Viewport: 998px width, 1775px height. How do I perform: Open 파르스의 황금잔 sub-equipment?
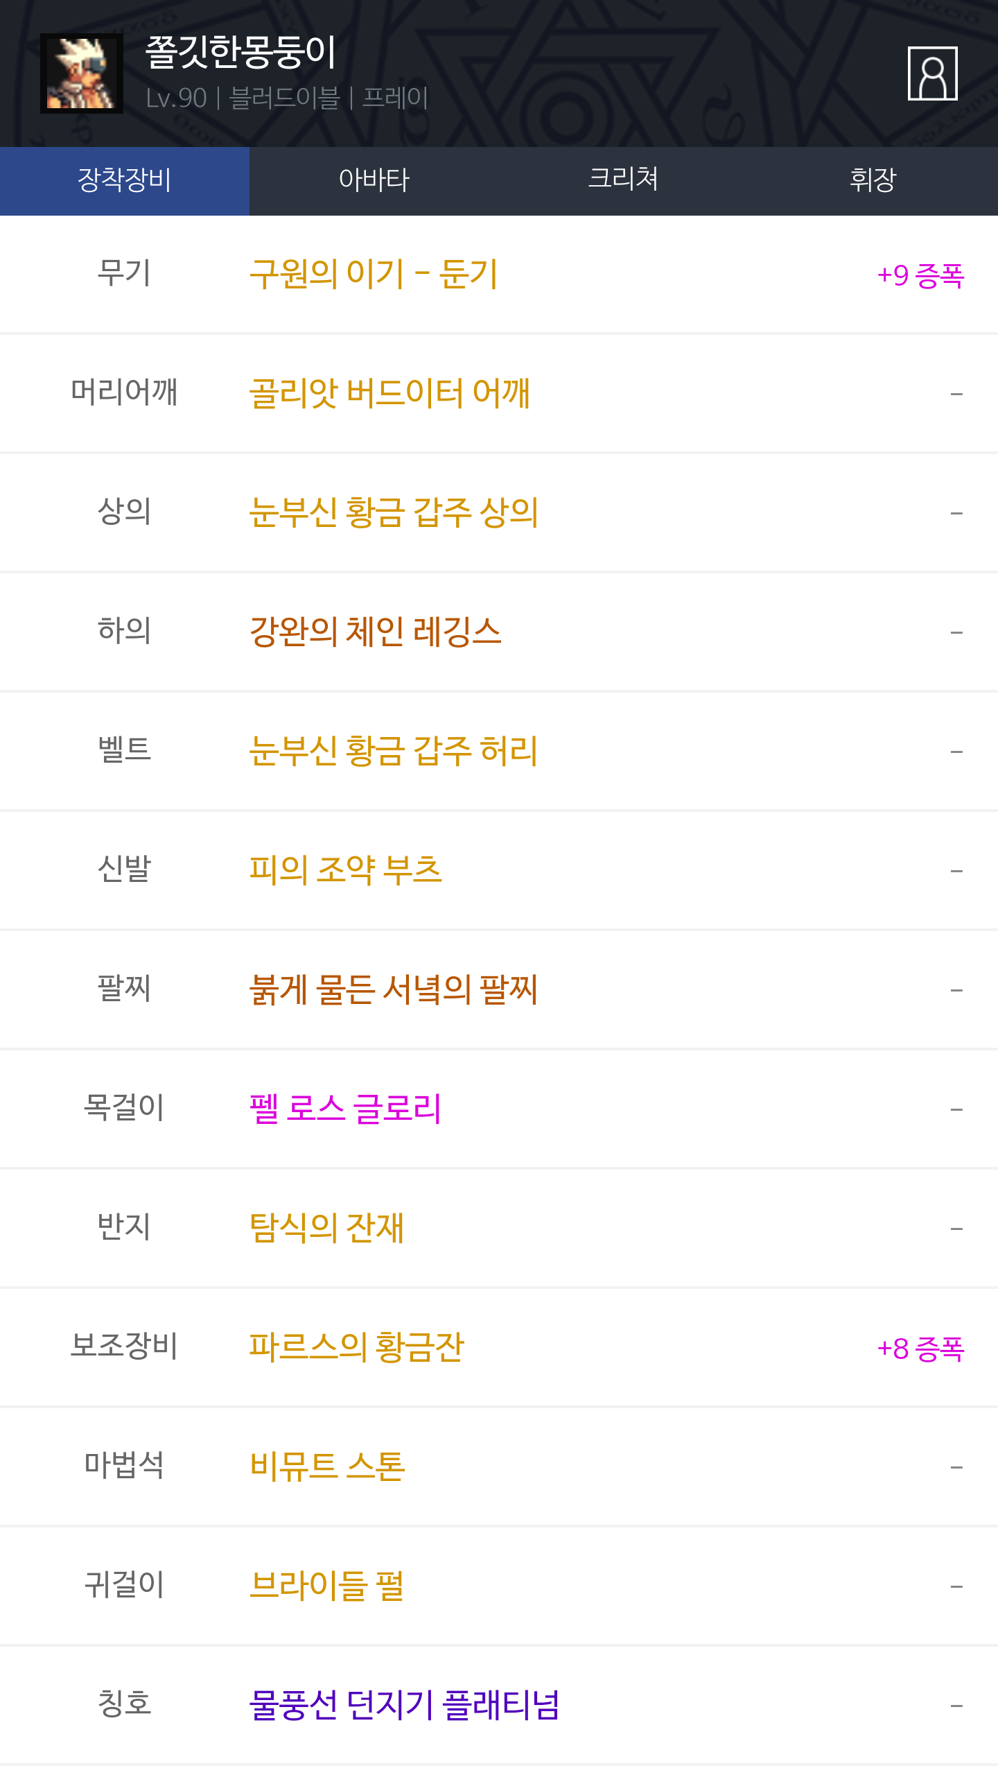[356, 1347]
